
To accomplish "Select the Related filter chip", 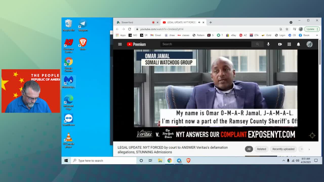I will pyautogui.click(x=261, y=149).
